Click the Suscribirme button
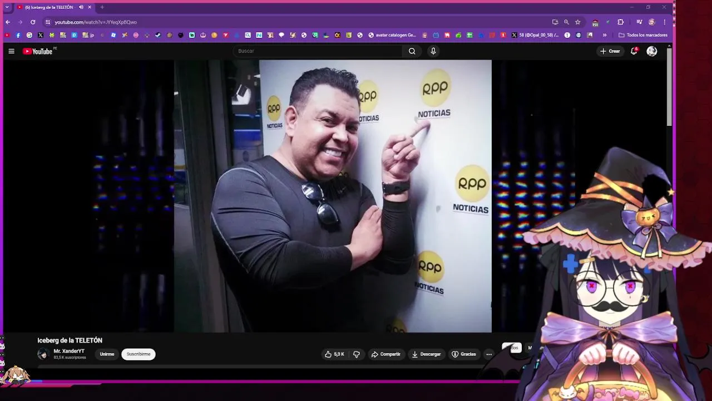This screenshot has height=401, width=712. tap(139, 354)
